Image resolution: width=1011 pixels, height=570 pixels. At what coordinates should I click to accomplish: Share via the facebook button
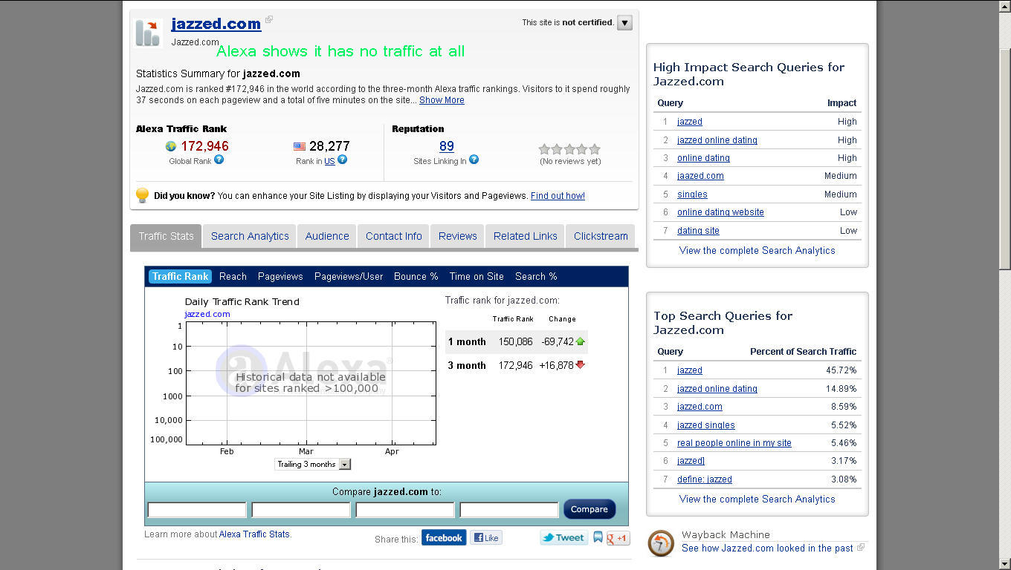pos(444,538)
